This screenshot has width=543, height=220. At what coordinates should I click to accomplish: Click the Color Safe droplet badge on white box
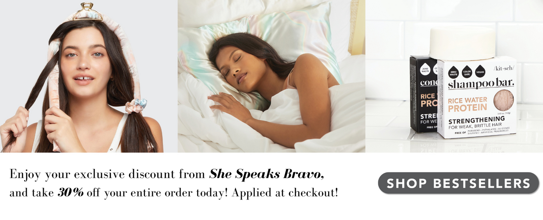tap(467, 72)
